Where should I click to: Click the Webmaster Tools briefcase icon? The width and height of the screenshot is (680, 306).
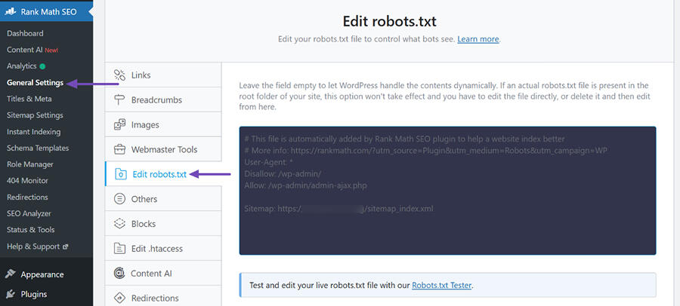click(x=119, y=149)
